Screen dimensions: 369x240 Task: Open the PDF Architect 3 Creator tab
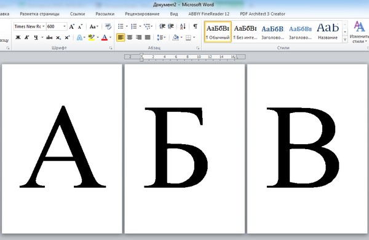point(263,14)
